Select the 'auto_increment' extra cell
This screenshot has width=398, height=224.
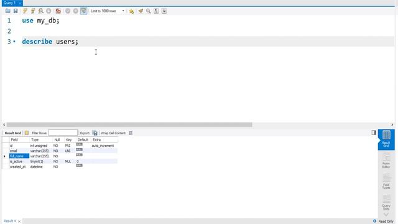(104, 146)
